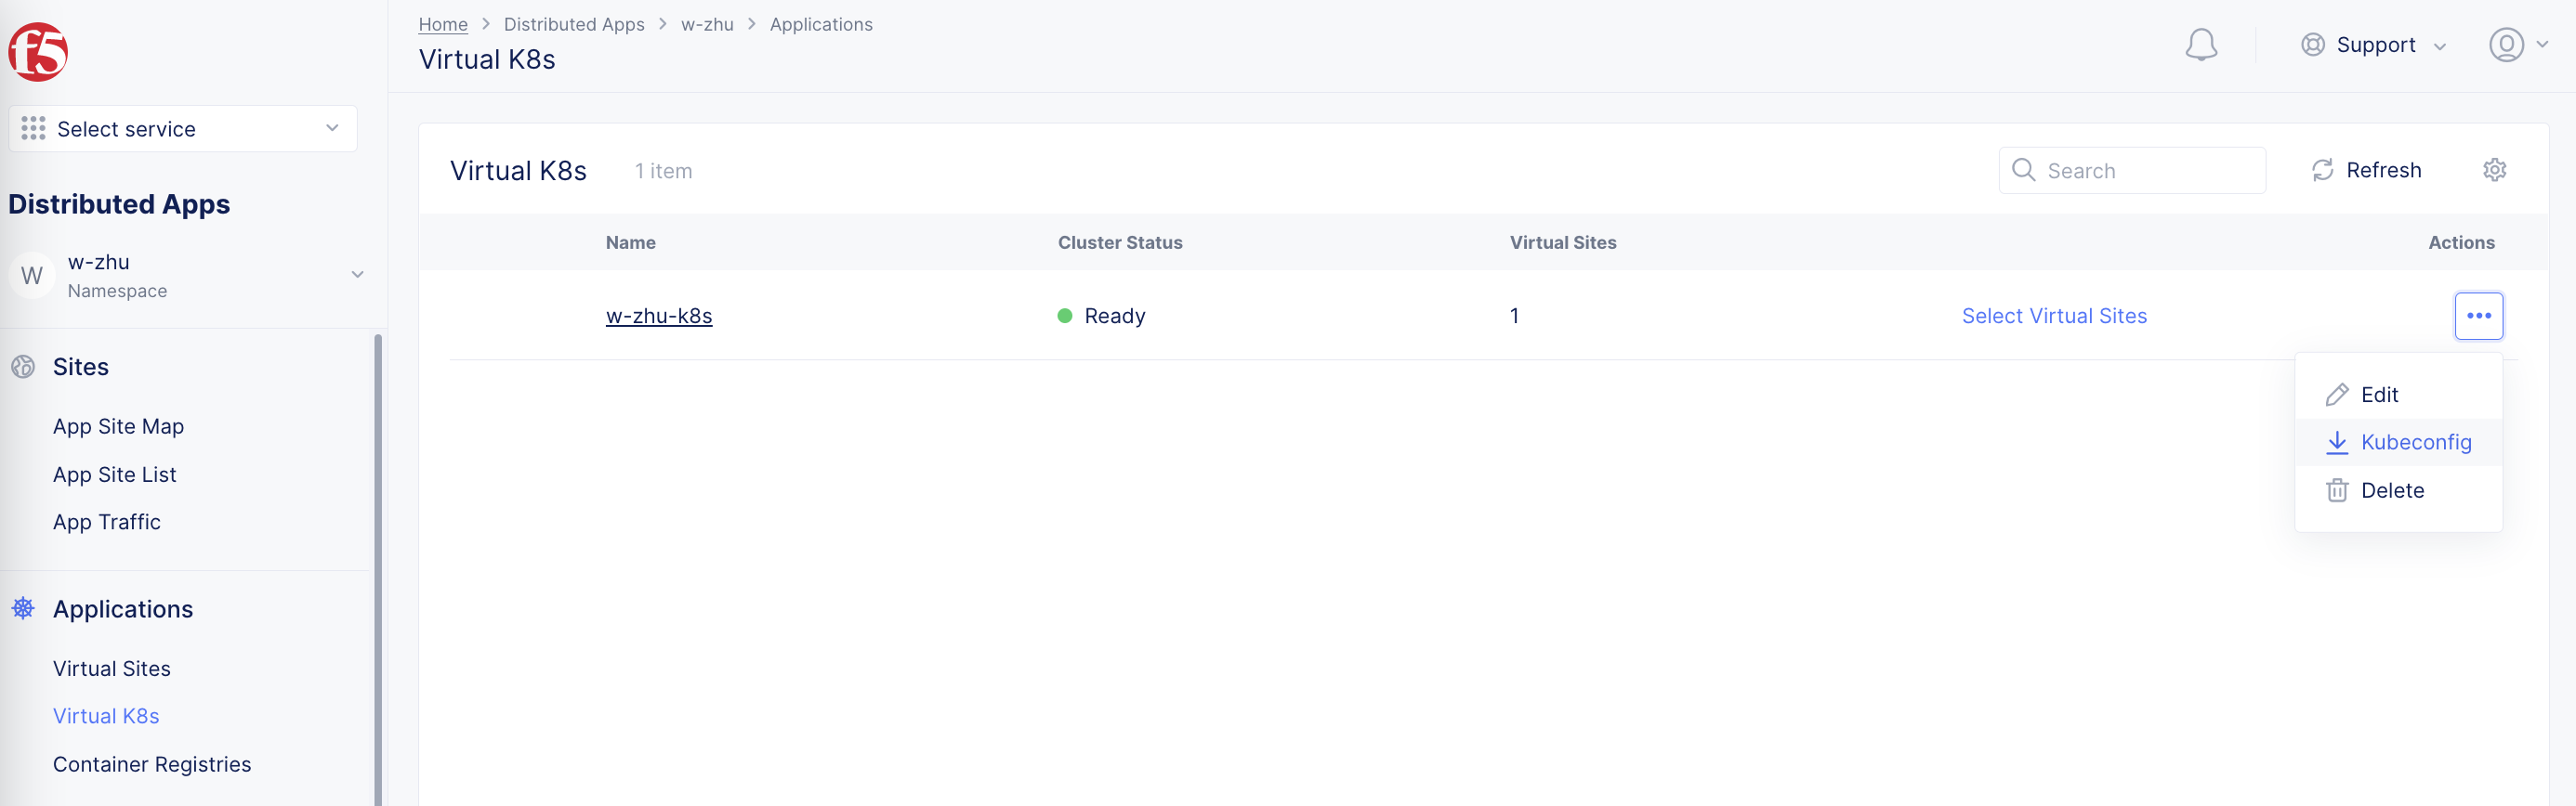This screenshot has width=2576, height=806.
Task: Click the Sites globe icon
Action: click(x=23, y=367)
